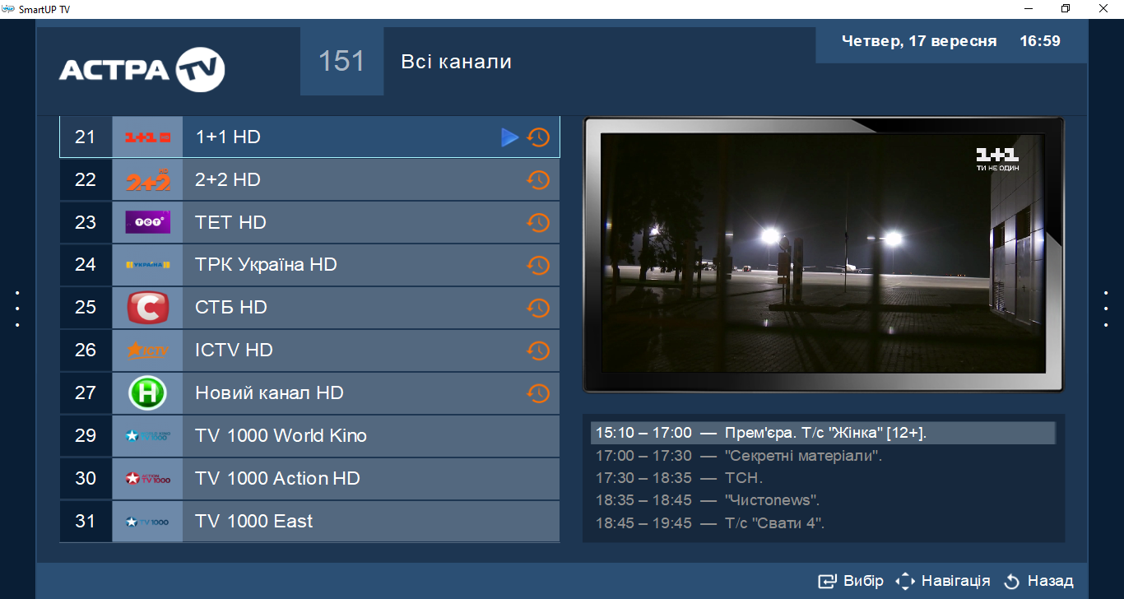1124x599 pixels.
Task: Click channel number 21
Action: point(86,137)
